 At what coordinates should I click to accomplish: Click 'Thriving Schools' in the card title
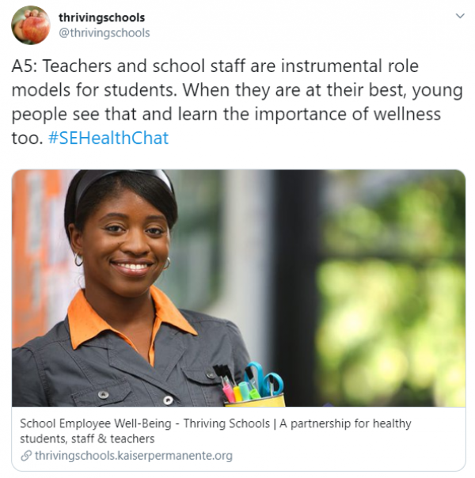point(226,423)
